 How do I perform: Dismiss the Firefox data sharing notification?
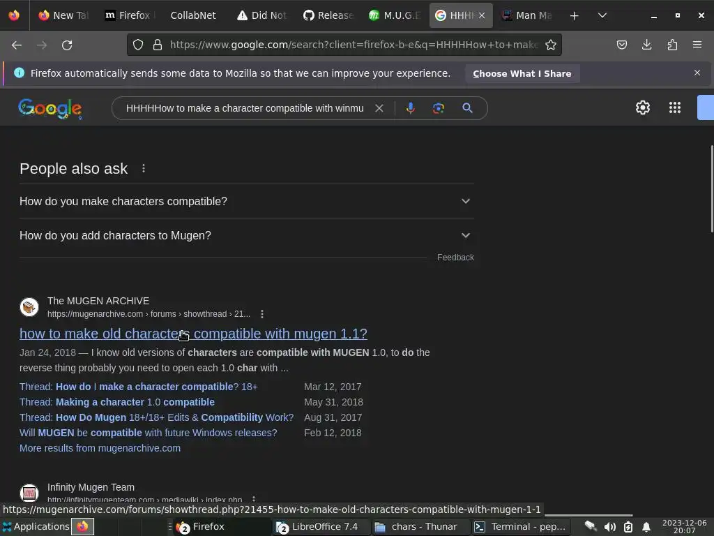point(697,73)
